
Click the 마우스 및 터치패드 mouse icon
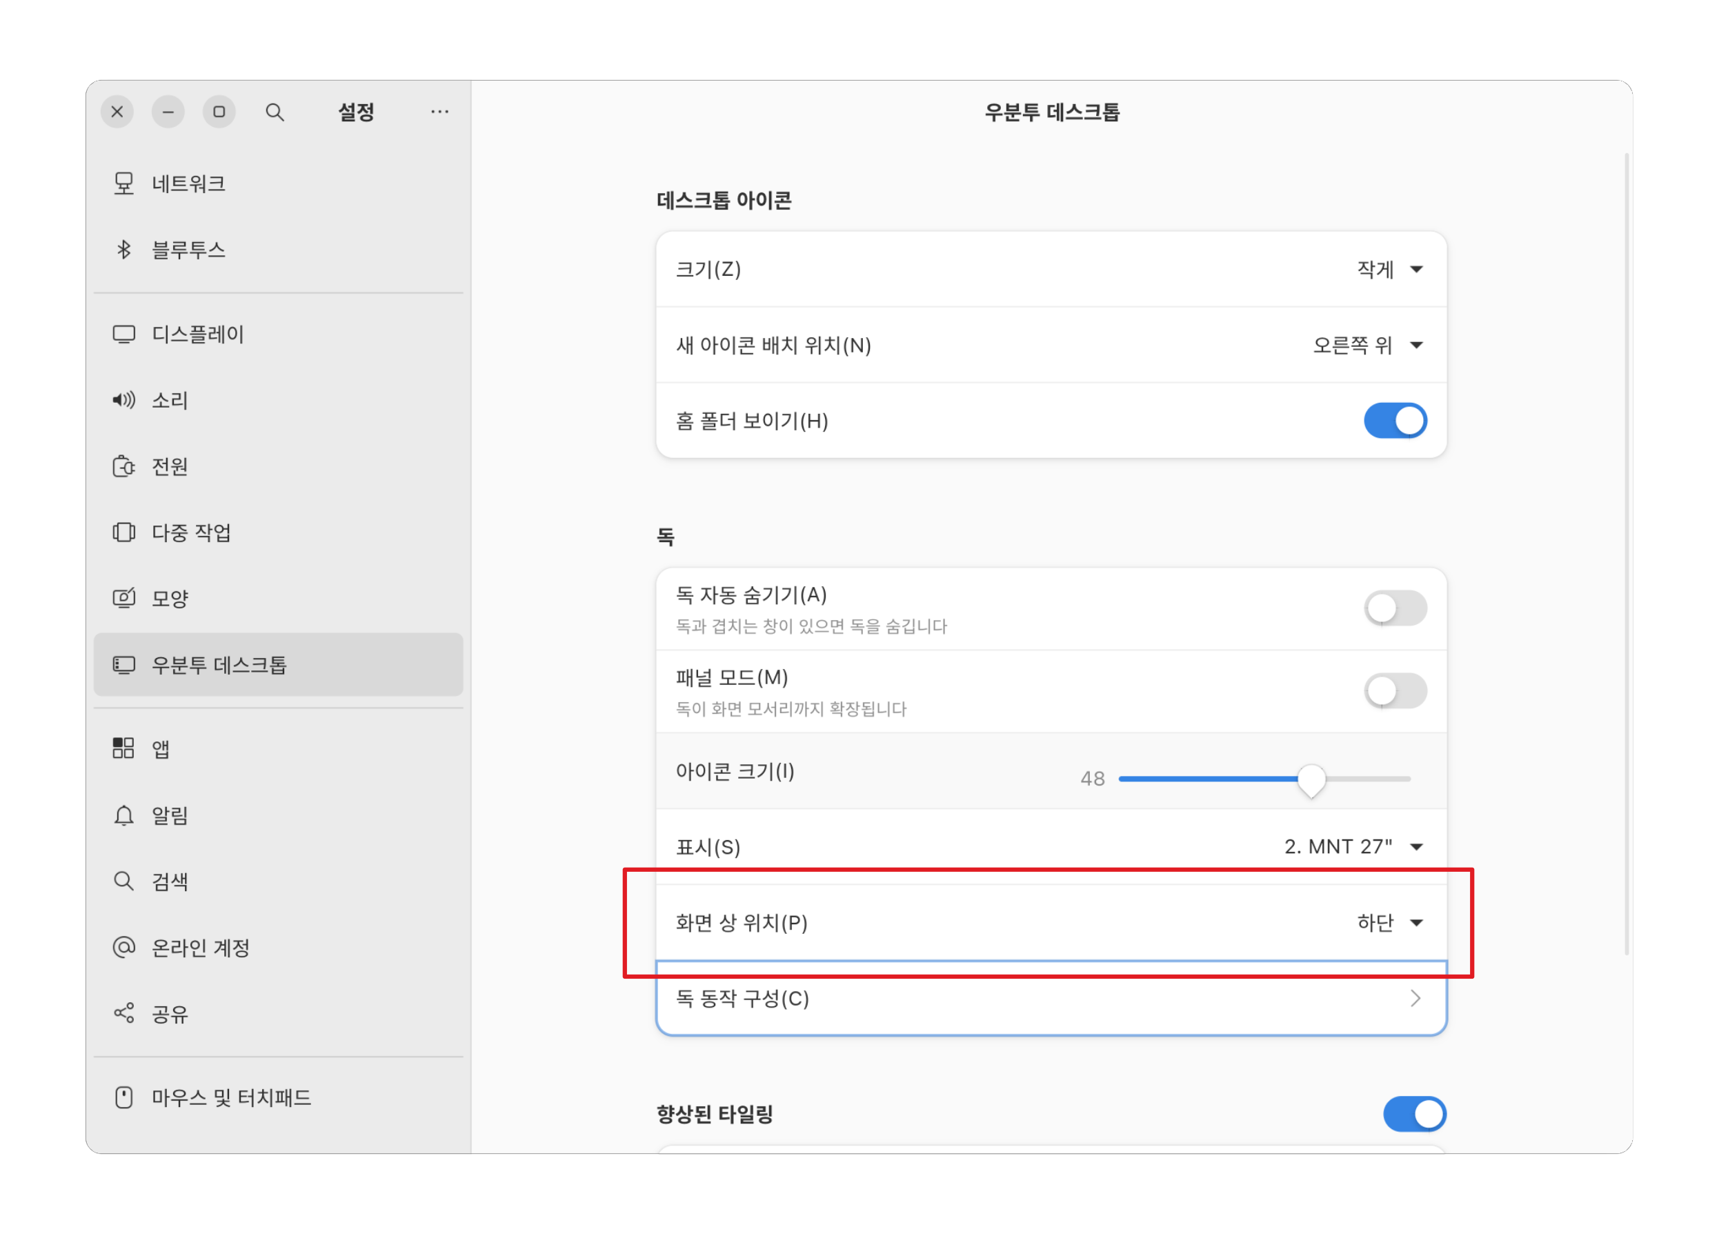[x=123, y=1097]
